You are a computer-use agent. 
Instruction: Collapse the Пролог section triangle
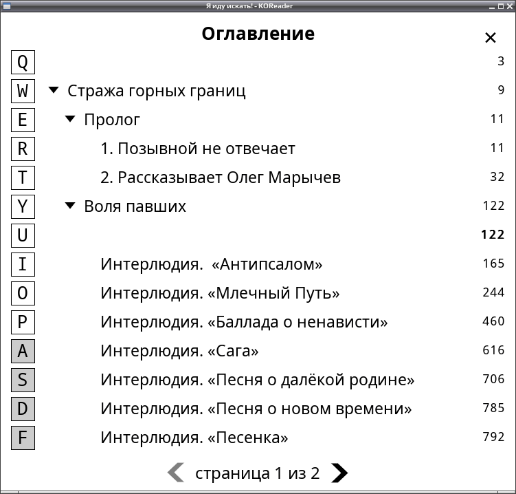point(70,119)
